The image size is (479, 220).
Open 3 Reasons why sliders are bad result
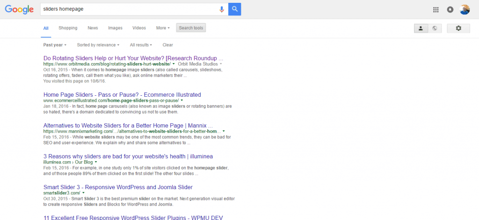128,156
